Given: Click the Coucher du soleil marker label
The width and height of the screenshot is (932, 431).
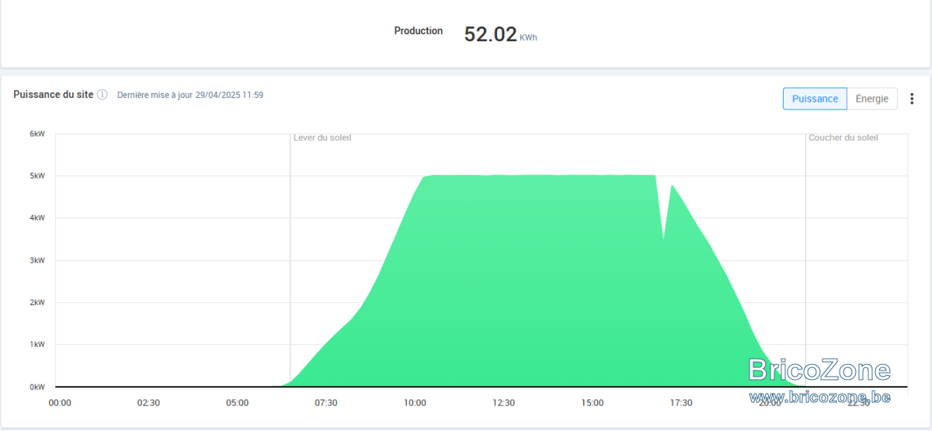Looking at the screenshot, I should point(843,137).
